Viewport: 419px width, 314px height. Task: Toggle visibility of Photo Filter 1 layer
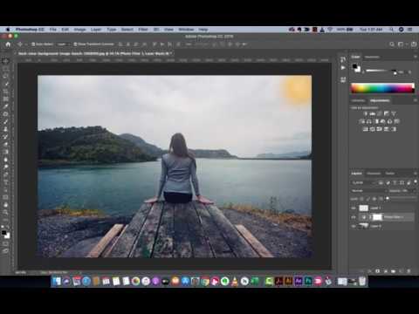tap(354, 217)
